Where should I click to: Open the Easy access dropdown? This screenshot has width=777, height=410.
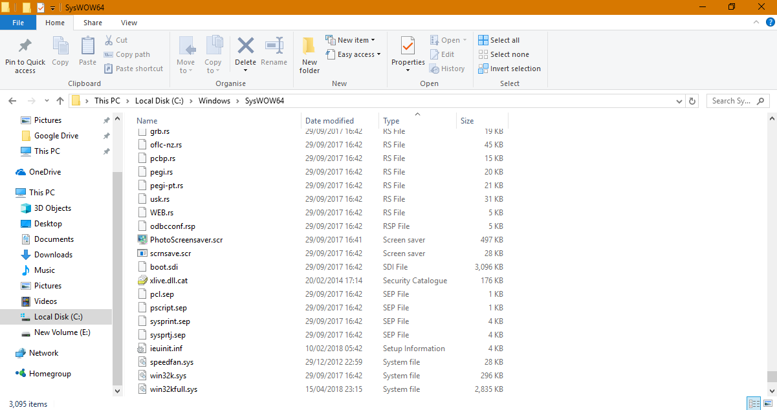(353, 54)
